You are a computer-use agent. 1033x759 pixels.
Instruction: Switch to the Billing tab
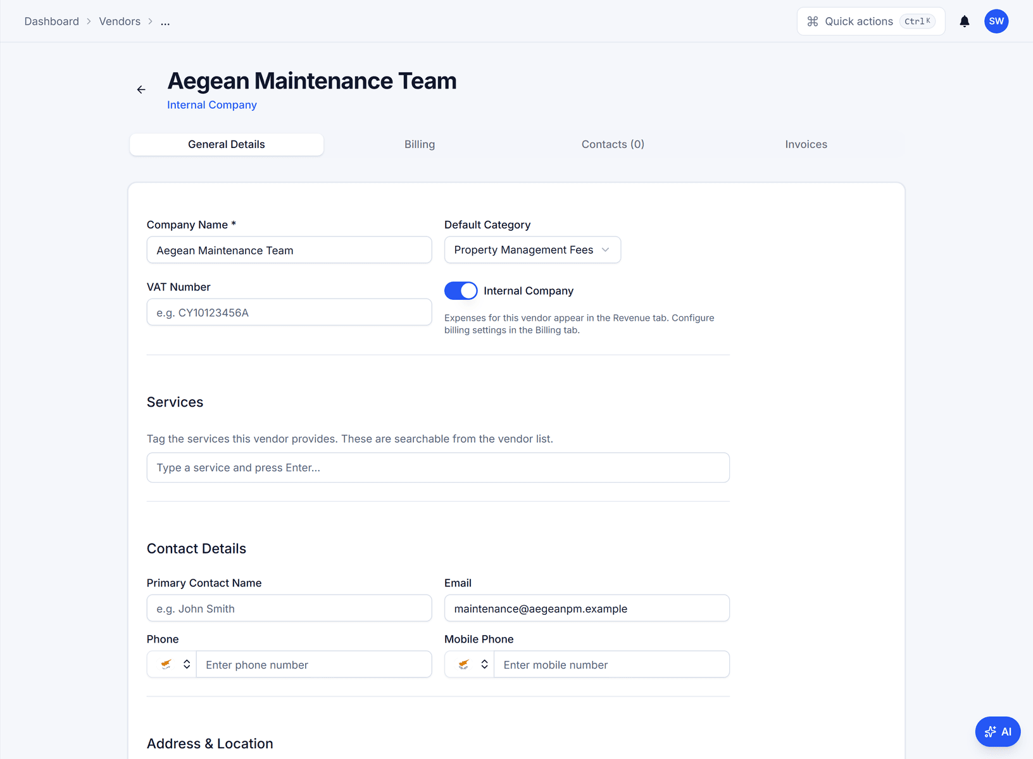pos(420,144)
